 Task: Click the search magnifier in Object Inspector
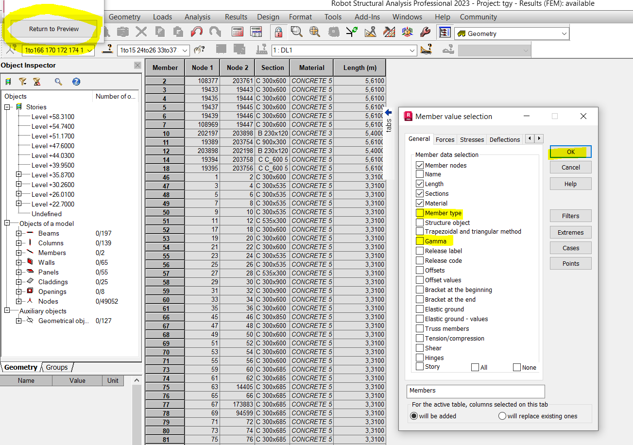tap(58, 82)
